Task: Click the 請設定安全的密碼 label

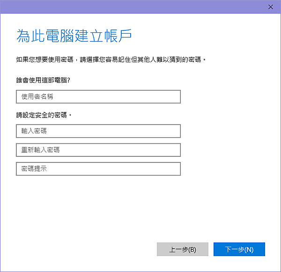Action: [44, 115]
